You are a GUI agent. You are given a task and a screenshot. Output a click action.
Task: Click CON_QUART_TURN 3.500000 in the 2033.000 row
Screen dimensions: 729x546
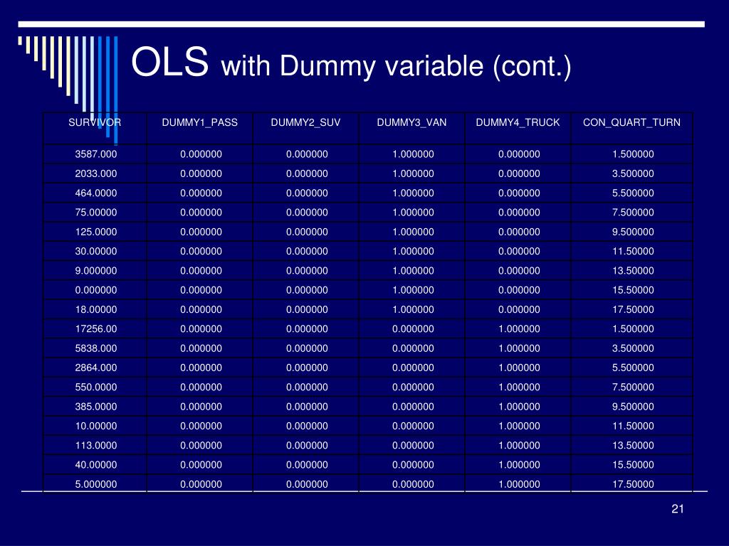pos(633,173)
